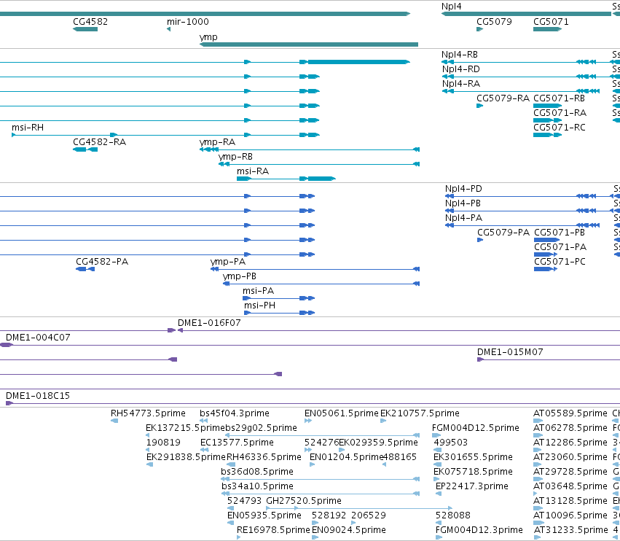Click the EK291838.5prime EST label
Screen dimensions: 620x541
click(186, 457)
